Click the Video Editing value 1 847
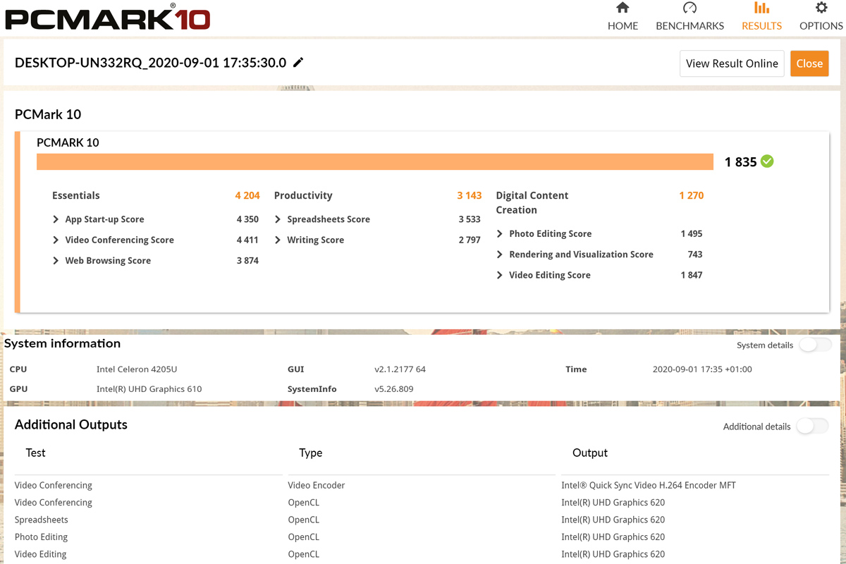 pos(692,275)
